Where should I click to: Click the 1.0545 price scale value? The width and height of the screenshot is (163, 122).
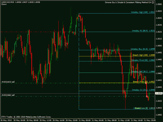pos(159,18)
